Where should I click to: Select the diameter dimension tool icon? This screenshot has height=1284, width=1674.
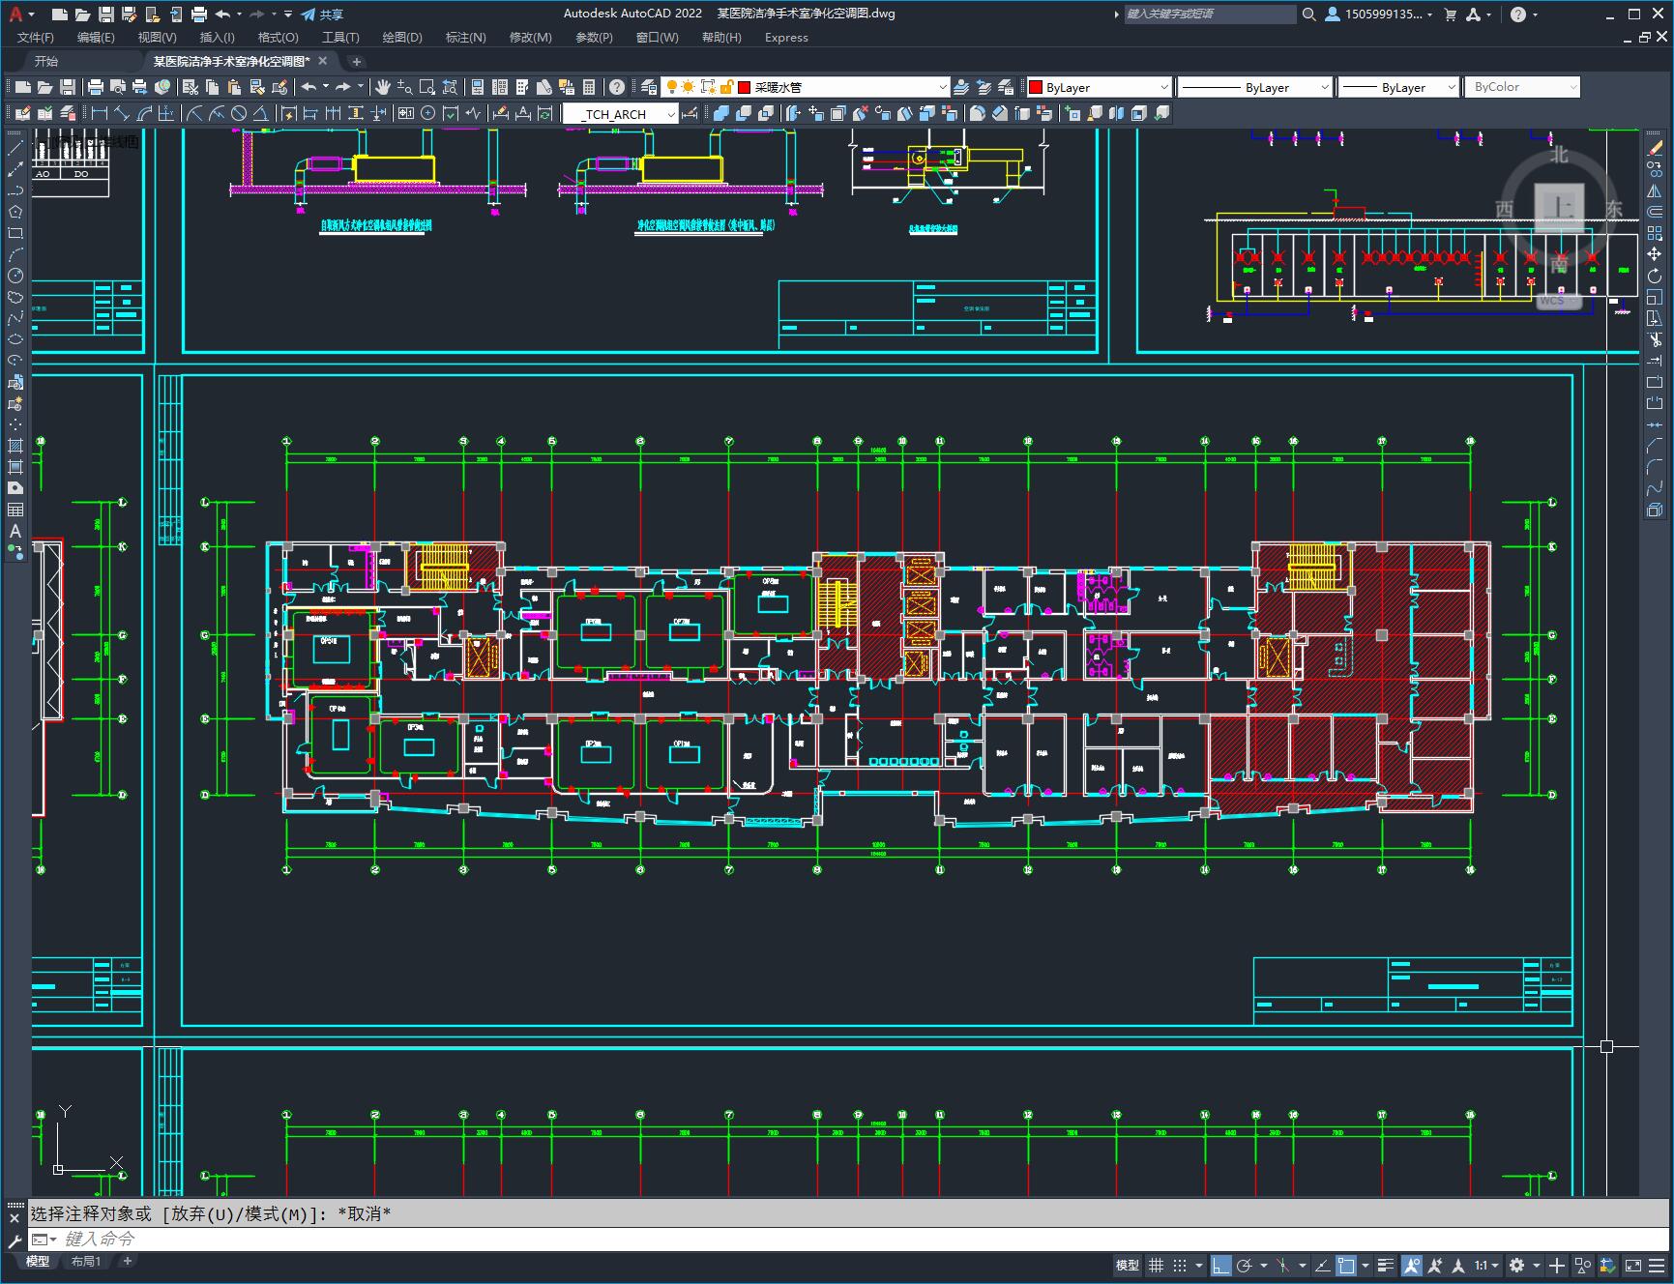tap(239, 114)
